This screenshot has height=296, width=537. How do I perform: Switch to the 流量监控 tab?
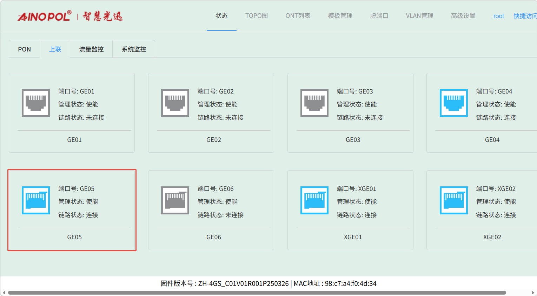[x=91, y=49]
